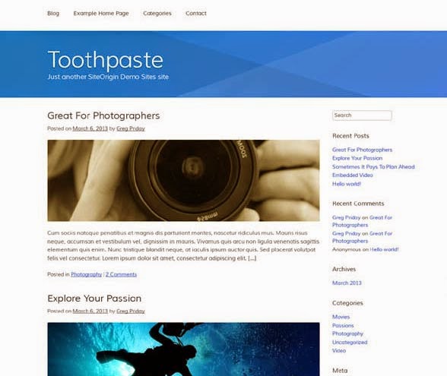The height and width of the screenshot is (376, 447).
Task: Open Sometimes It Pays To Plan Ahead
Action: (x=373, y=166)
